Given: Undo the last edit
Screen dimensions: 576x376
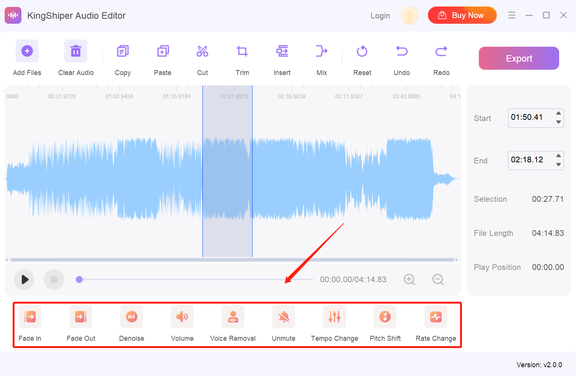Looking at the screenshot, I should pyautogui.click(x=402, y=51).
